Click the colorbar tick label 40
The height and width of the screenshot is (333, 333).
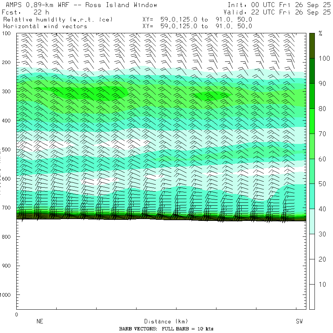pos(322,209)
